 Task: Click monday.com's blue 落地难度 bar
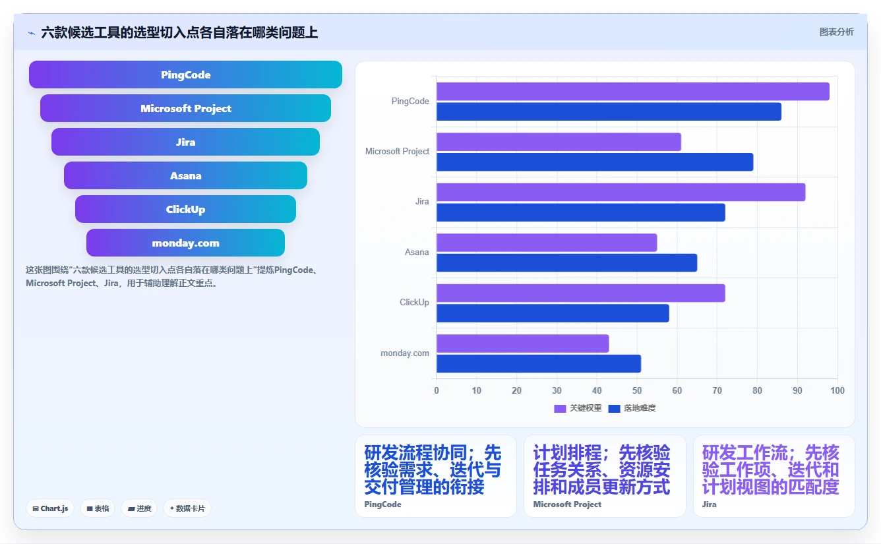(539, 363)
